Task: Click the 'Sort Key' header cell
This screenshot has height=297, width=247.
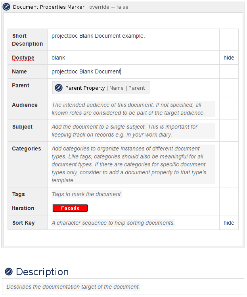Action: 28,223
